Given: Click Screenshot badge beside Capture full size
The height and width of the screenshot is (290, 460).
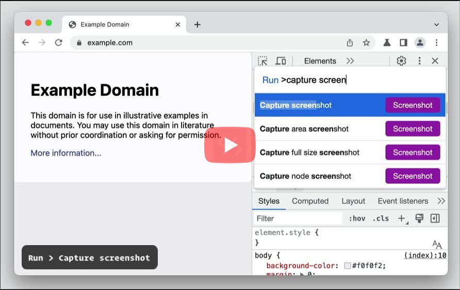Looking at the screenshot, I should click(x=413, y=152).
